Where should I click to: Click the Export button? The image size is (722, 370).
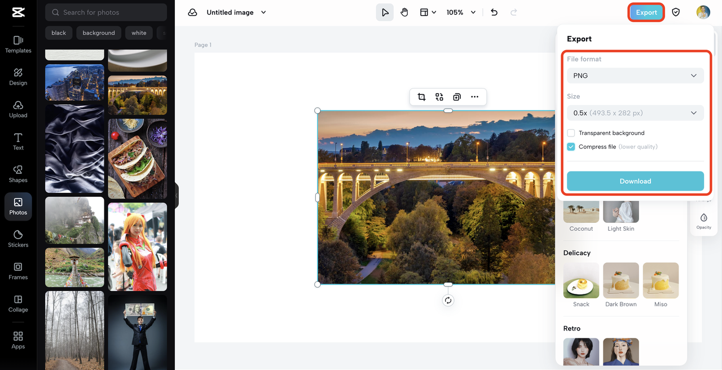[x=646, y=12]
